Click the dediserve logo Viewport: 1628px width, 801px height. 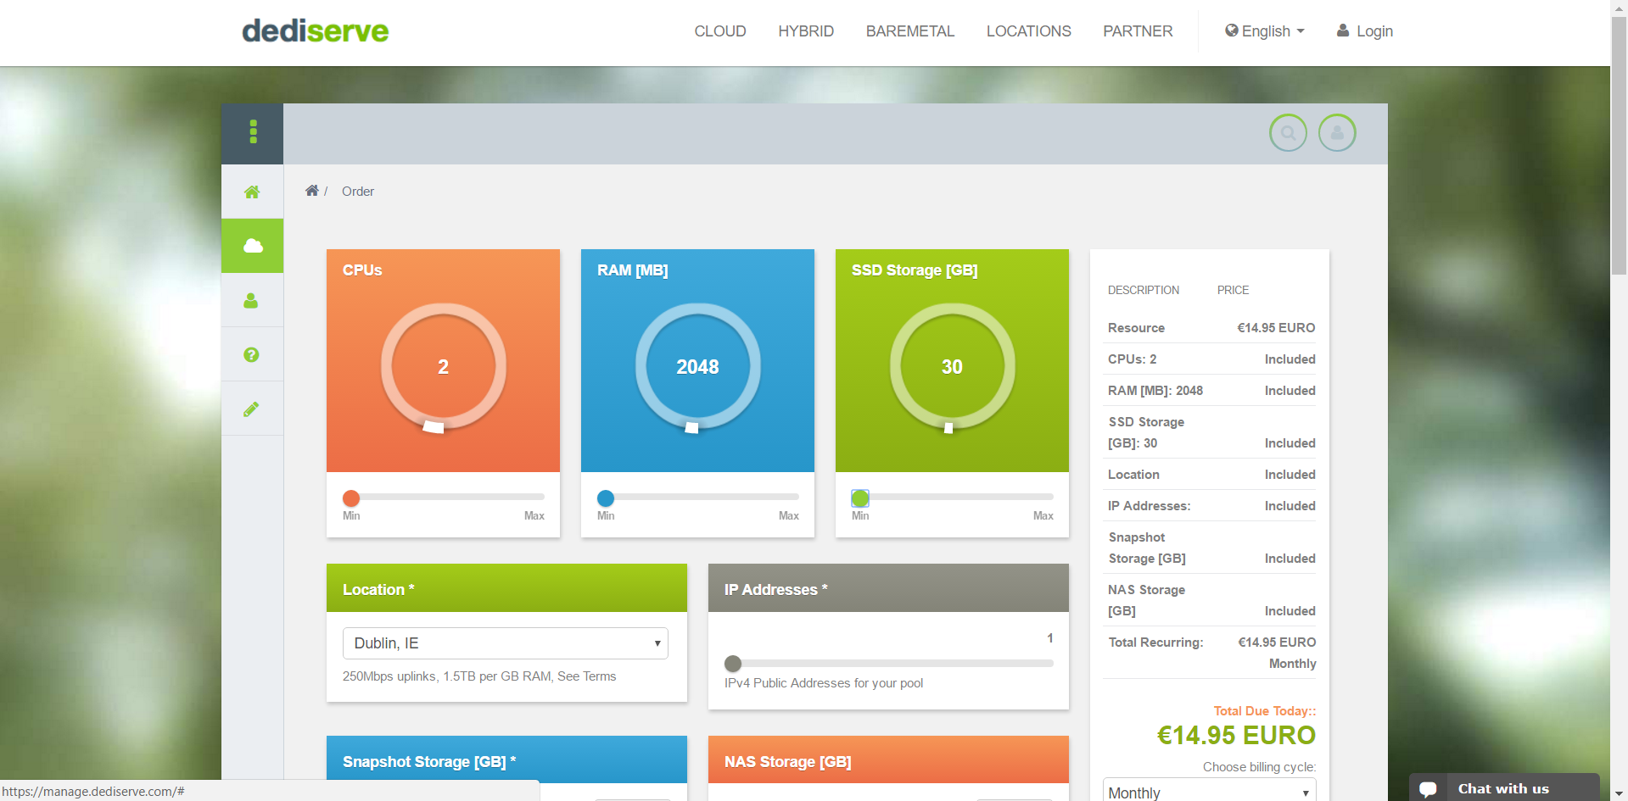[316, 31]
